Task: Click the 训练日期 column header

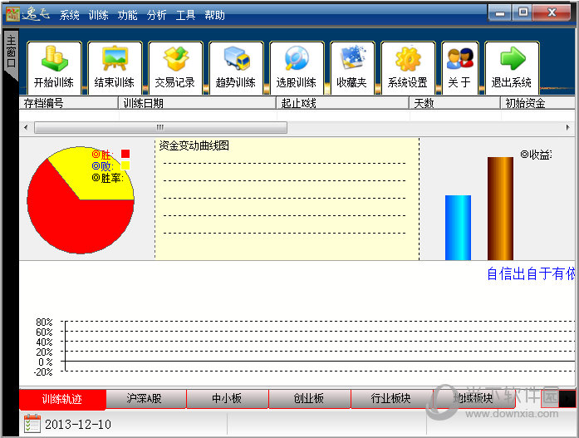Action: pyautogui.click(x=197, y=103)
